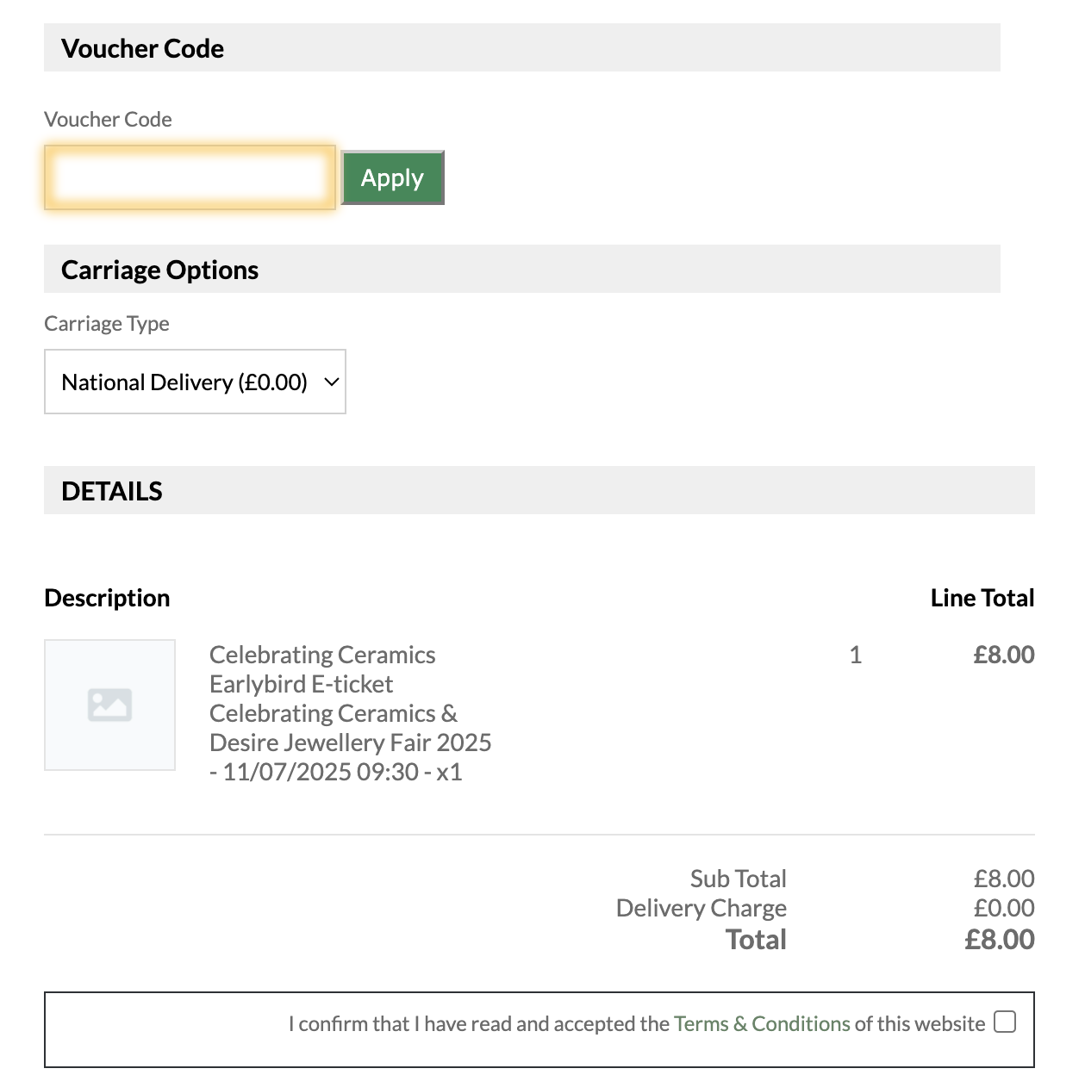1085x1081 pixels.
Task: Click the dropdown chevron next to National Delivery
Action: pyautogui.click(x=331, y=382)
